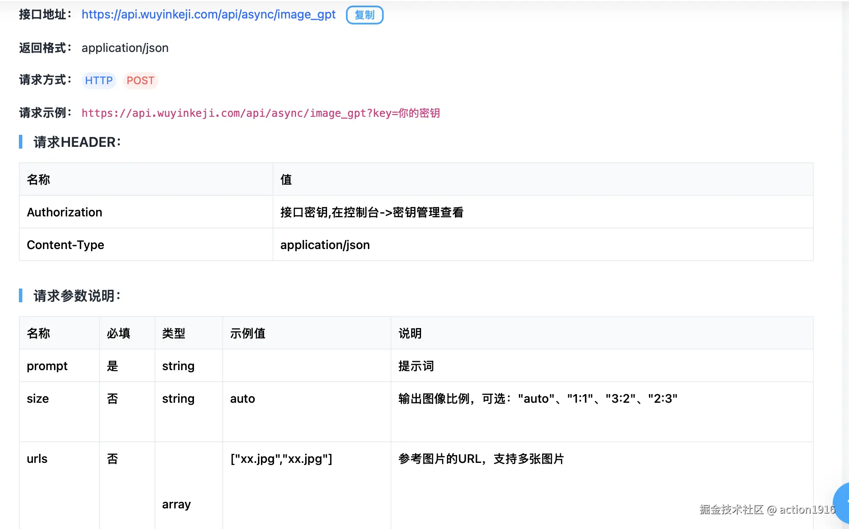The image size is (849, 529).
Task: Open the image_gpt API address link
Action: (x=208, y=15)
